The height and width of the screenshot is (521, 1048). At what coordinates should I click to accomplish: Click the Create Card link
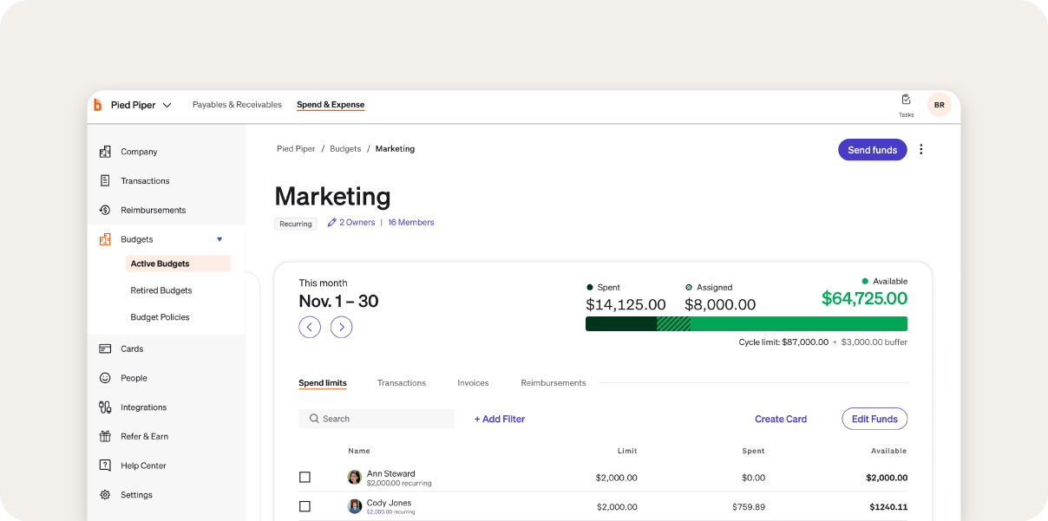pos(781,419)
